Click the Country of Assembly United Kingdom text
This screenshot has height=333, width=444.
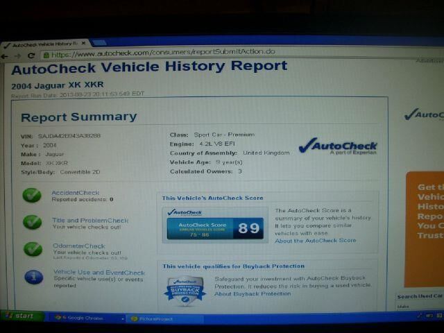tap(230, 153)
